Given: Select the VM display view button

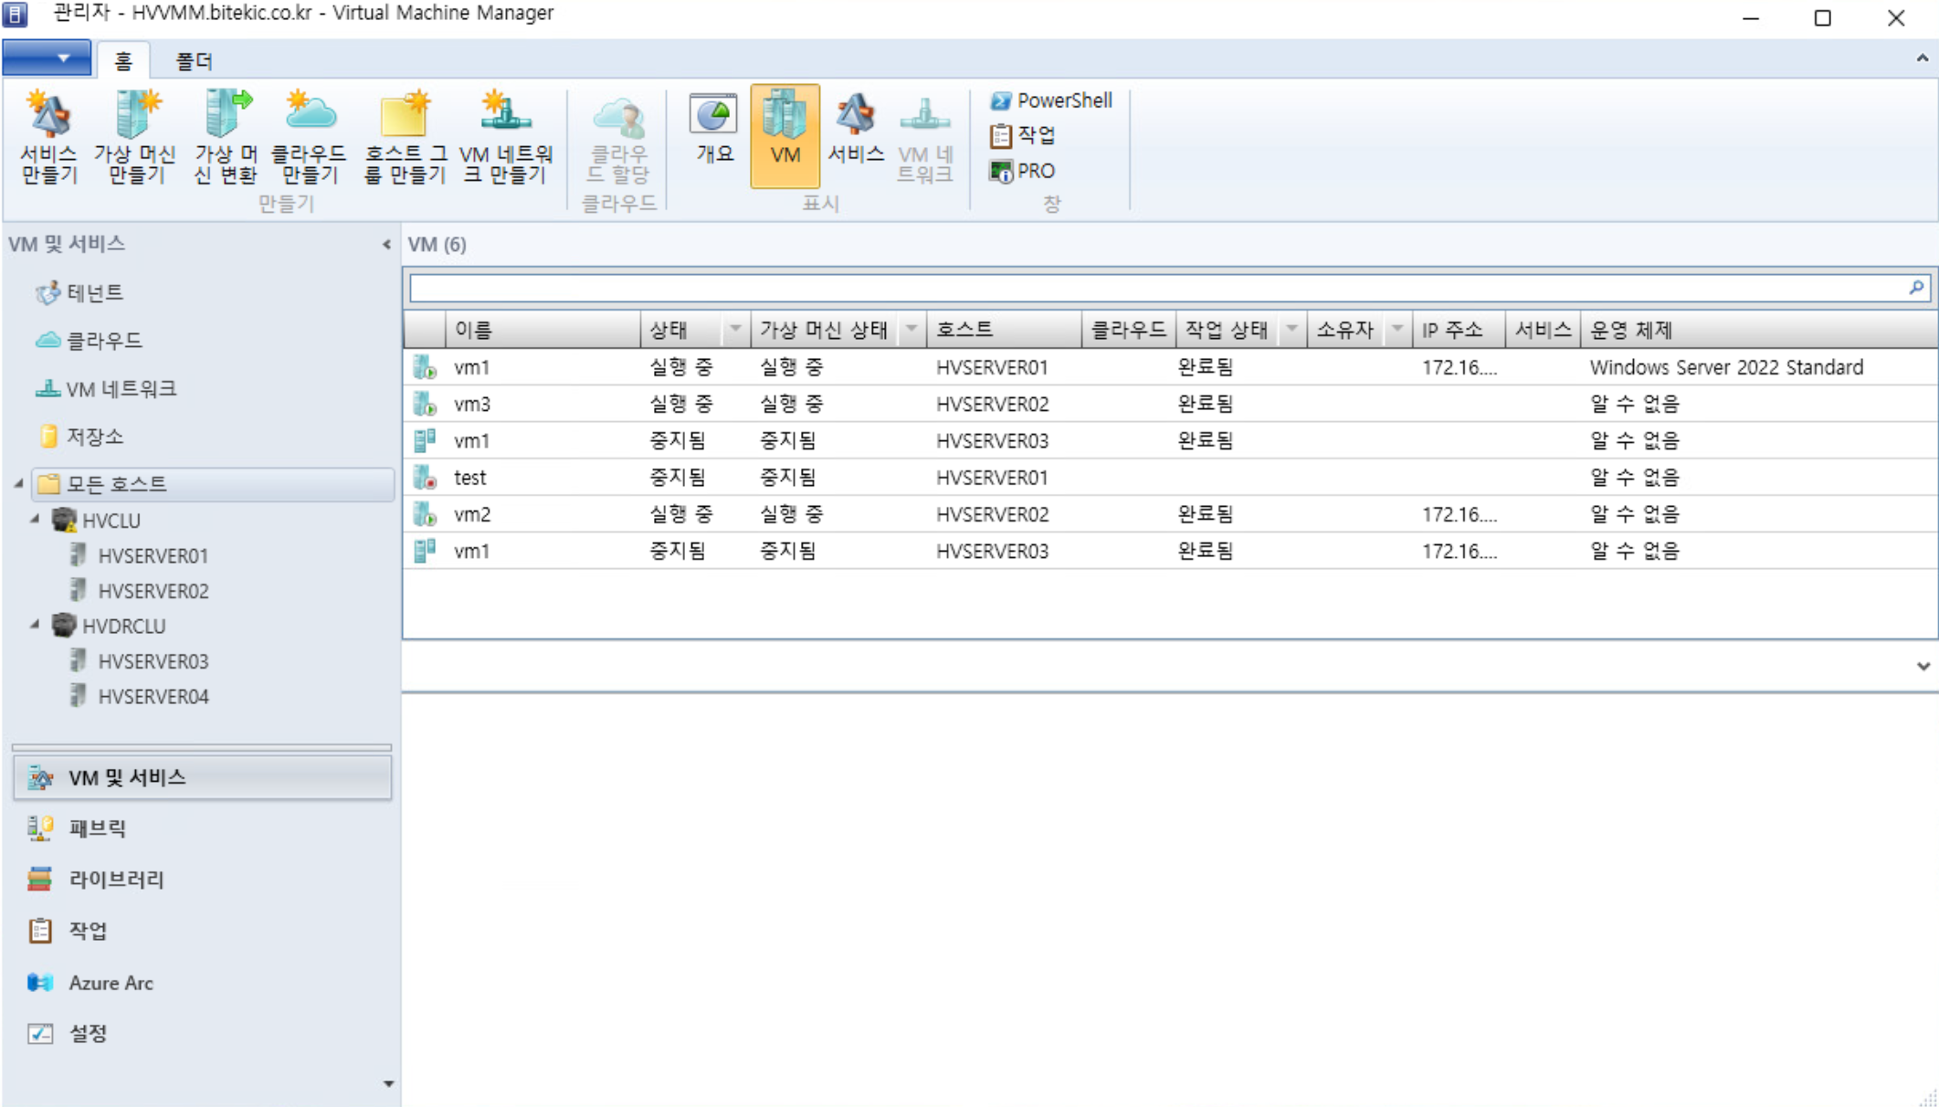Looking at the screenshot, I should pyautogui.click(x=785, y=135).
